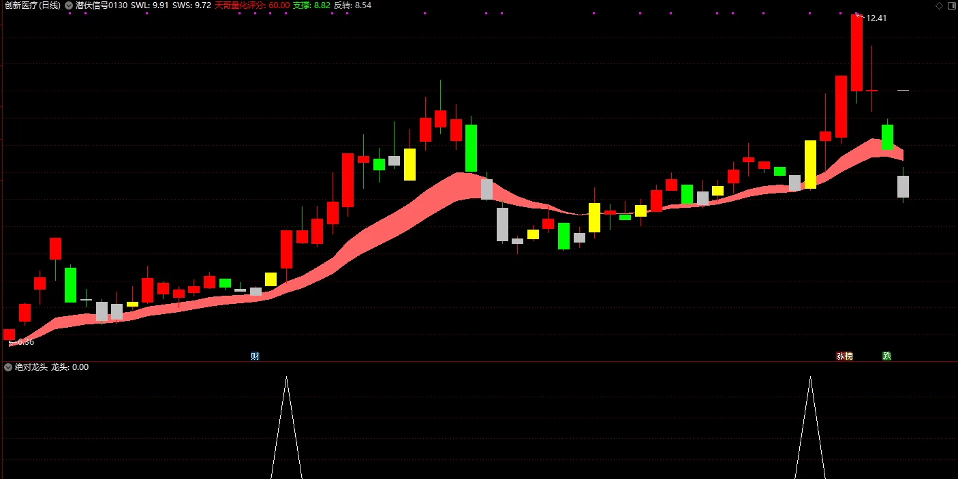The height and width of the screenshot is (479, 958).
Task: Click the SWL 9.91 value label
Action: pos(150,5)
